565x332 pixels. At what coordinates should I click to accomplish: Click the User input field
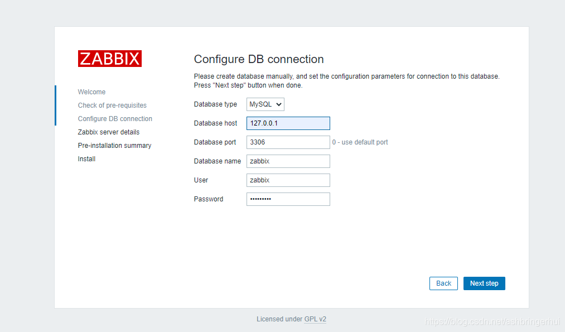point(288,180)
